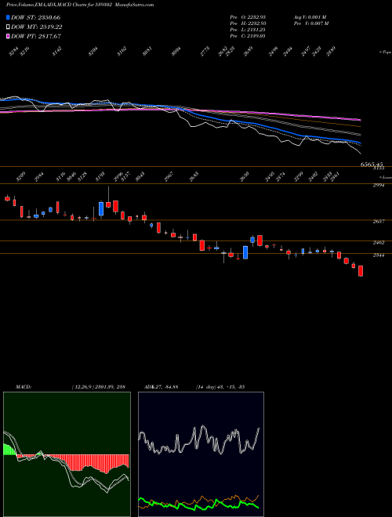Image resolution: width=392 pixels, height=517 pixels.
Task: Click the blue DOW ST average line end
Action: coord(361,143)
